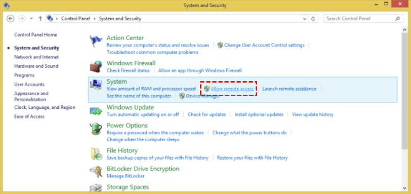411x194 pixels.
Task: Open the Windows Firewall brick wall icon
Action: tap(96, 66)
